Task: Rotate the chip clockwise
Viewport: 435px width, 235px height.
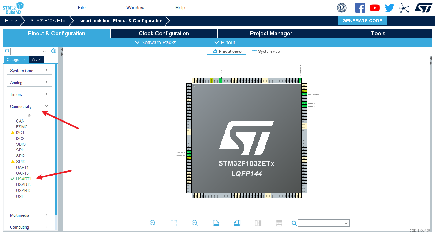Action: (x=215, y=223)
